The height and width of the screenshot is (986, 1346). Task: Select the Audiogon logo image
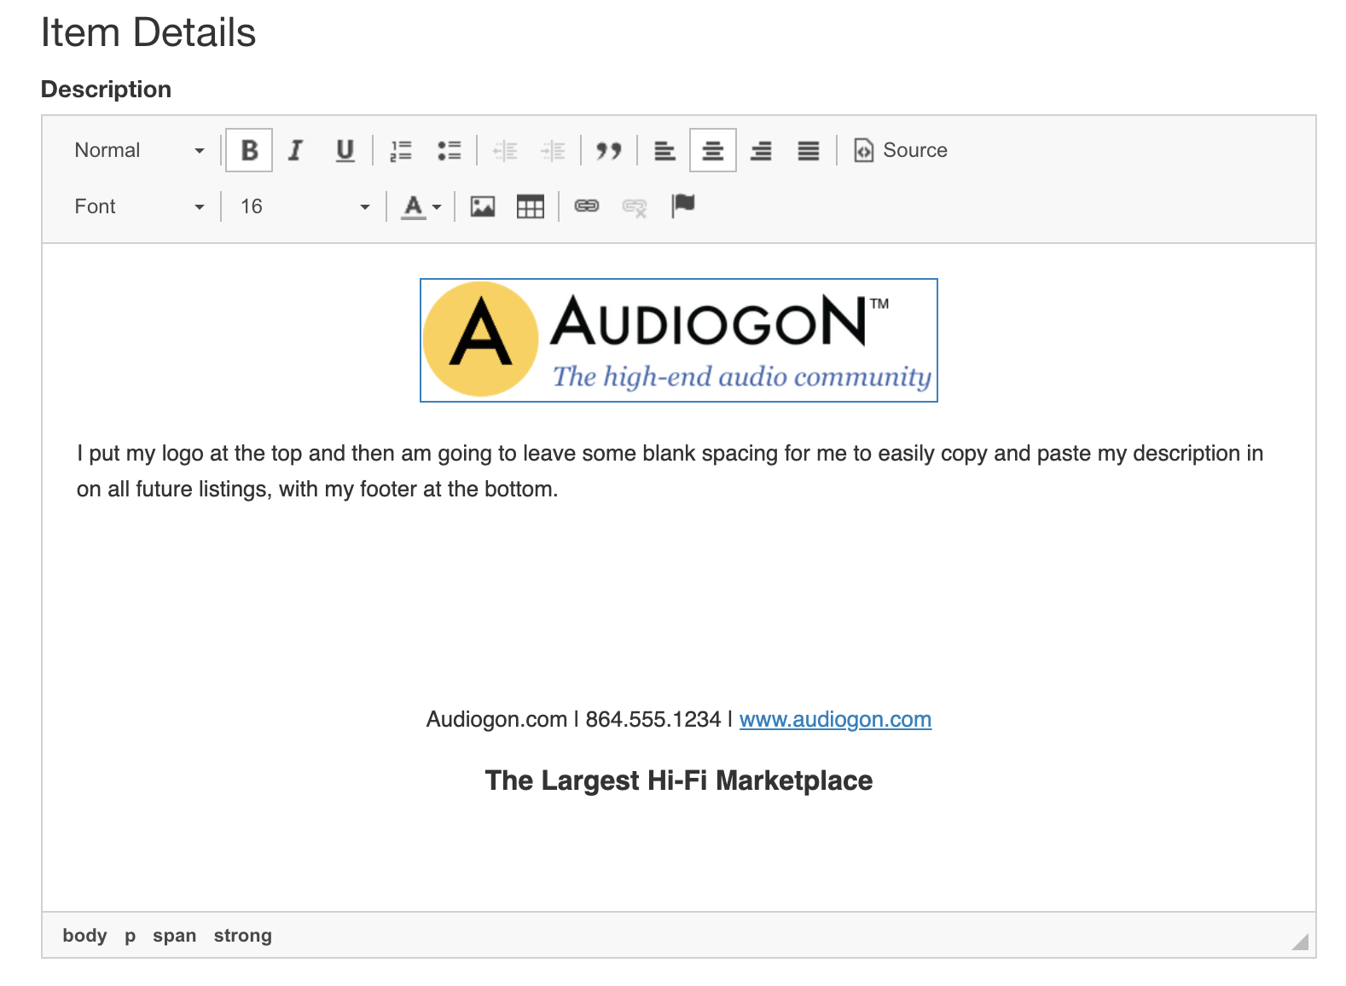tap(679, 340)
